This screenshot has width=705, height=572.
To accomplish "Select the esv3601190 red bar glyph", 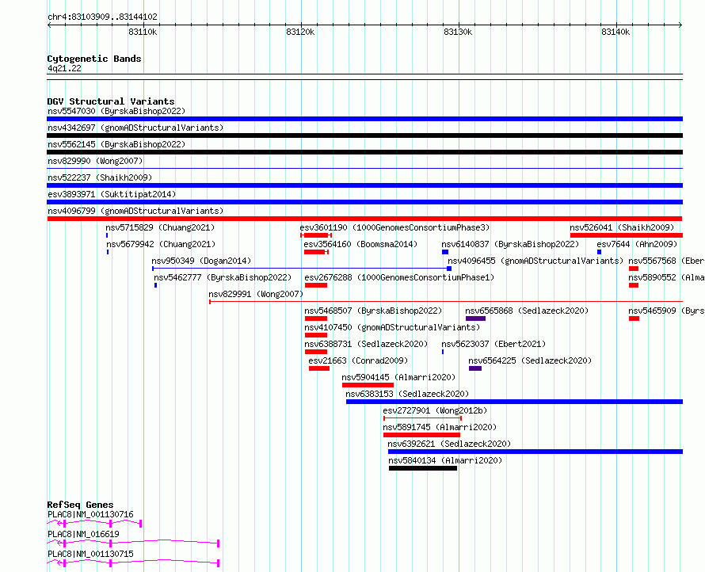I will click(x=316, y=235).
